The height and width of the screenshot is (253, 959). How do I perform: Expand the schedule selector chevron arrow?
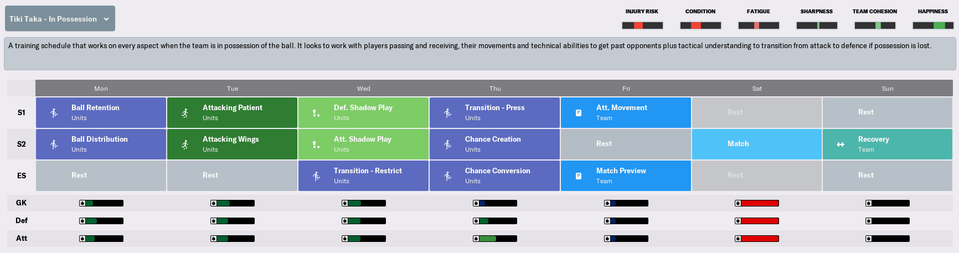click(106, 19)
